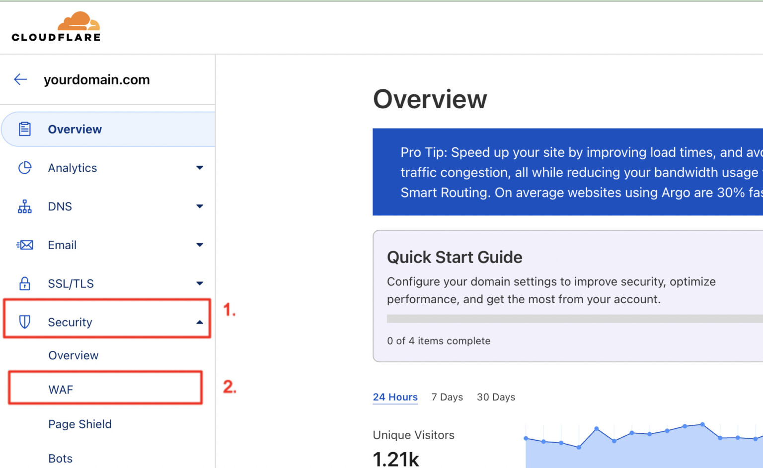The height and width of the screenshot is (468, 763).
Task: Click the DNS network icon
Action: coord(25,206)
